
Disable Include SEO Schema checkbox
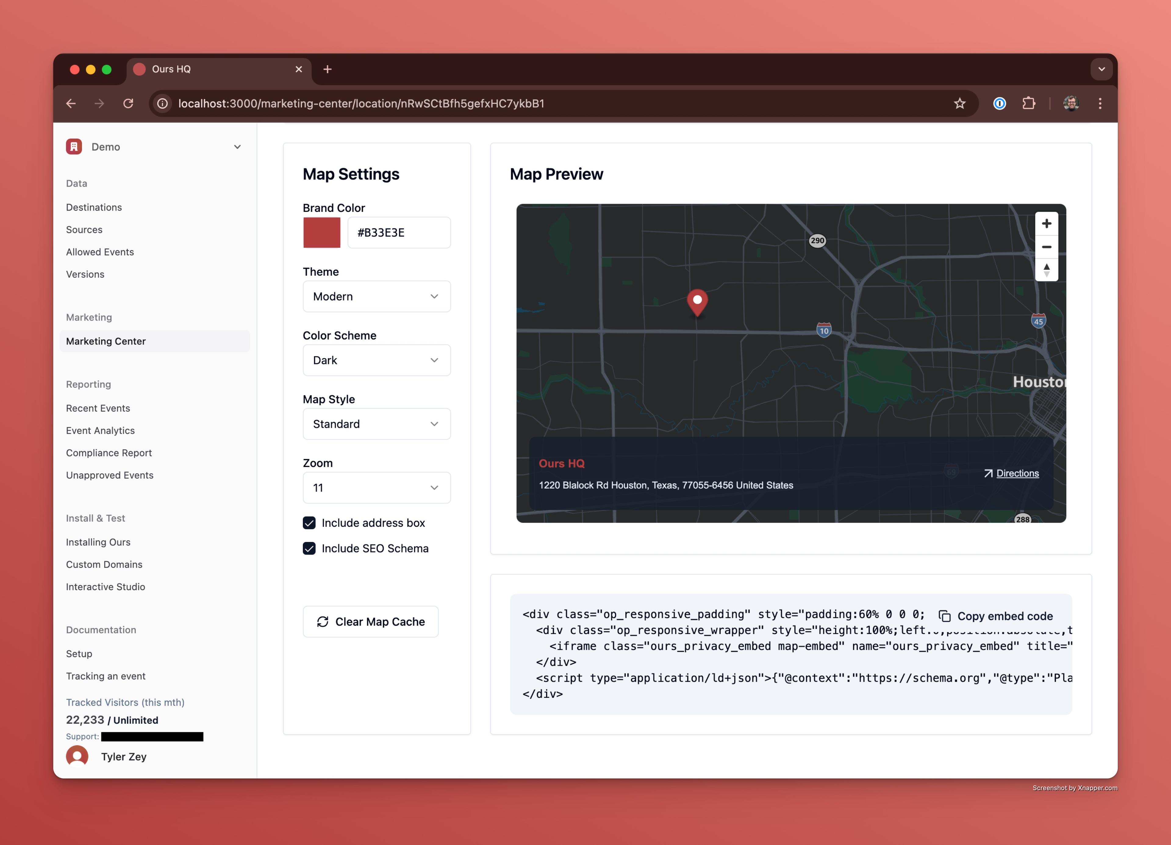309,548
